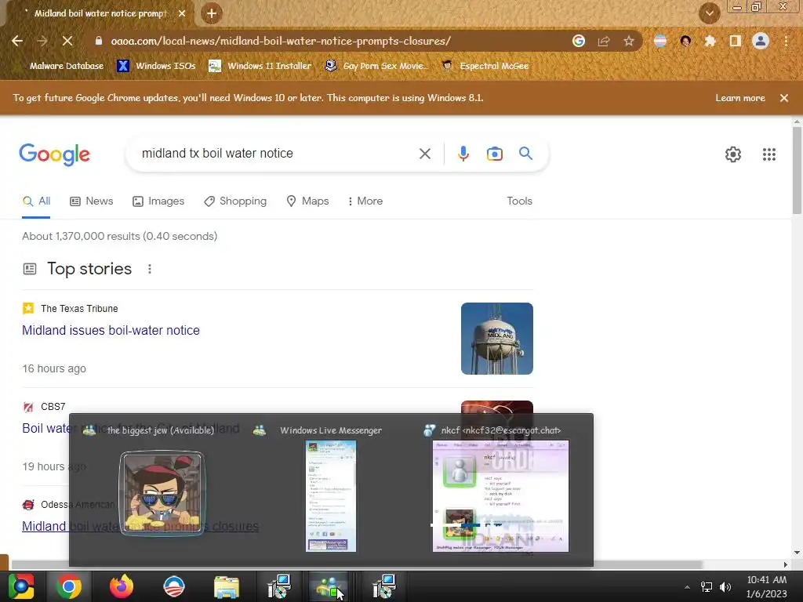Open File Explorer from taskbar
Image resolution: width=803 pixels, height=602 pixels.
(227, 586)
